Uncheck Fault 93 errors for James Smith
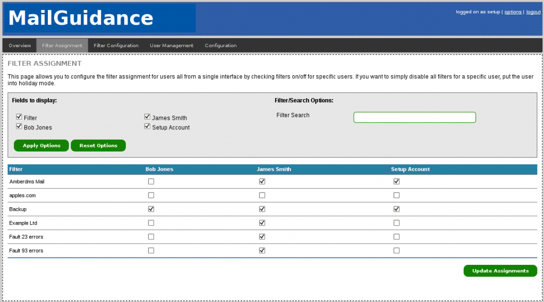The height and width of the screenshot is (302, 544). click(262, 250)
